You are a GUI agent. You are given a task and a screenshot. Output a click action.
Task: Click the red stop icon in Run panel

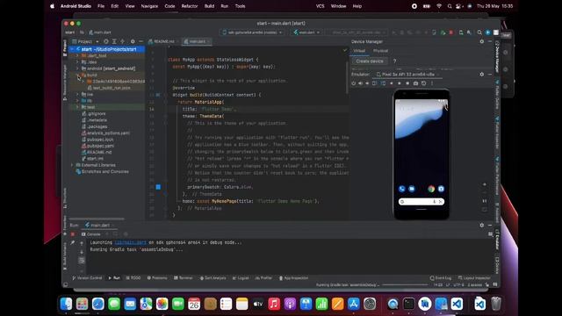pos(73,234)
